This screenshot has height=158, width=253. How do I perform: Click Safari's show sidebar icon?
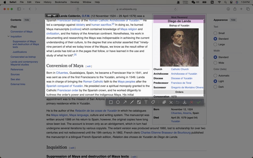click(19, 9)
